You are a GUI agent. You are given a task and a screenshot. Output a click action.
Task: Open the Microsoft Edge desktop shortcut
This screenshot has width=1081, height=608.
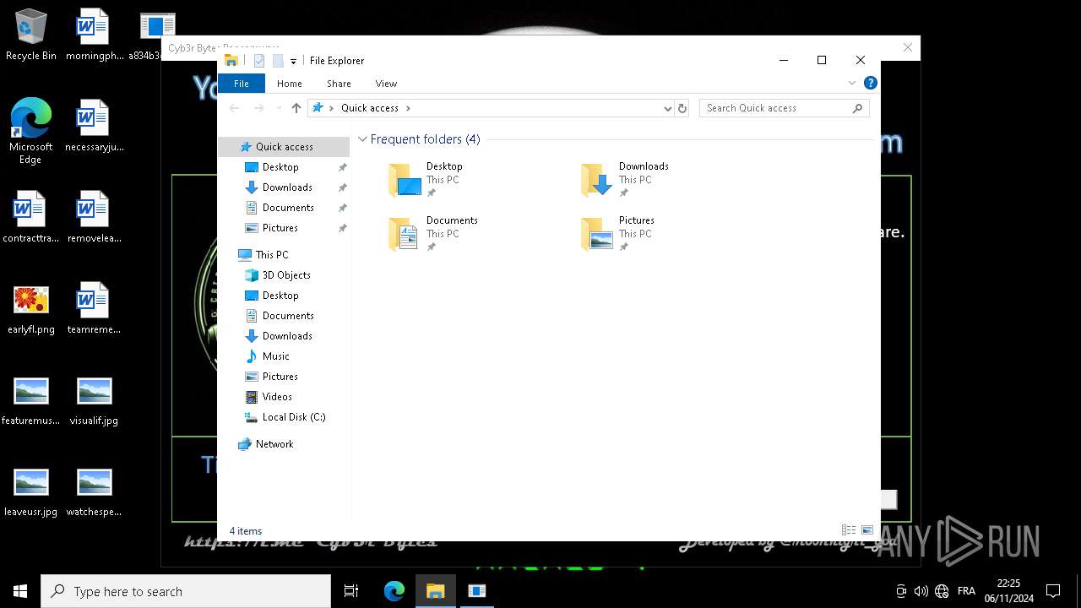(31, 130)
